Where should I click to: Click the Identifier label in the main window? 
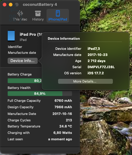tap(15, 47)
